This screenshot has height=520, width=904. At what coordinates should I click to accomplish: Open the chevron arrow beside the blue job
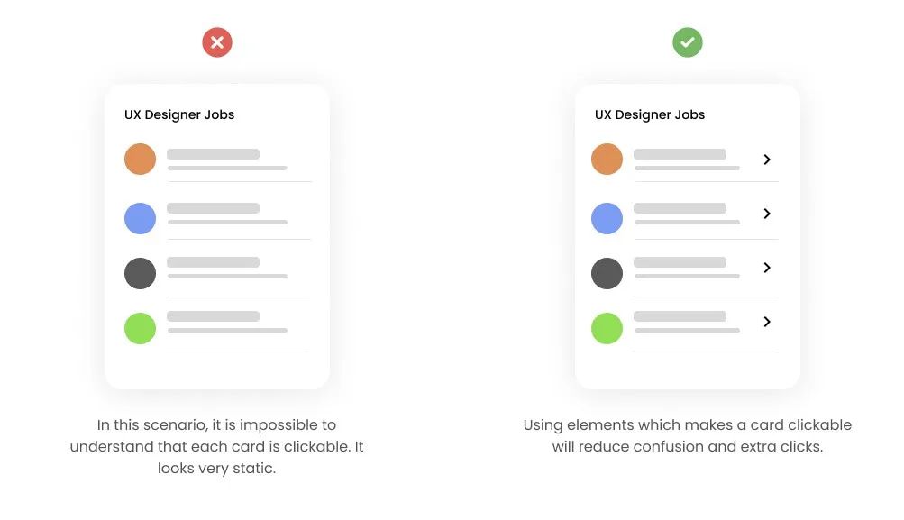click(767, 214)
